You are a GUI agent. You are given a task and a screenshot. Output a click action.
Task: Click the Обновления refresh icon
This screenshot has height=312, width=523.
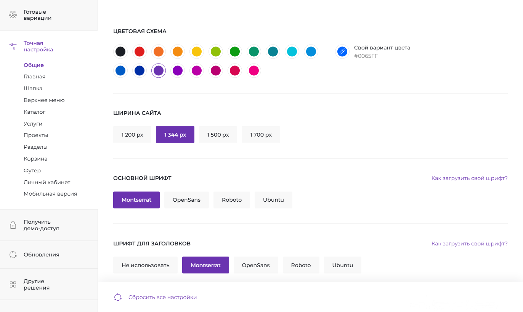pyautogui.click(x=13, y=255)
